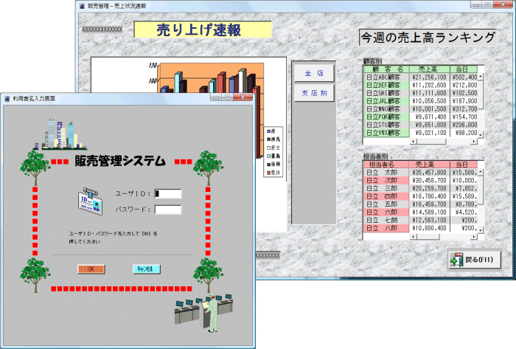
Task: Click the ¥35,457,800 sales value
Action: point(429,172)
